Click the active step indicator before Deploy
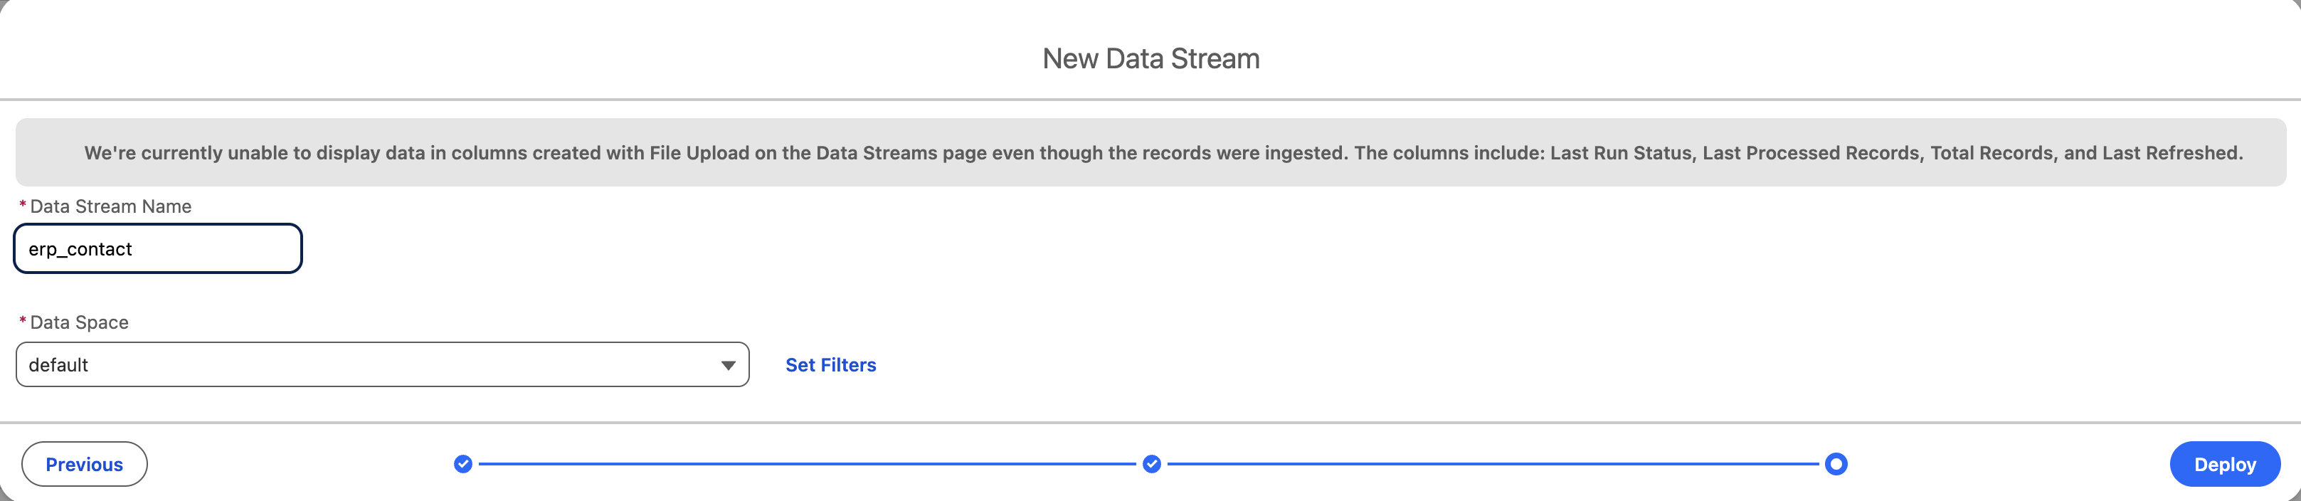The image size is (2301, 501). coord(1837,463)
